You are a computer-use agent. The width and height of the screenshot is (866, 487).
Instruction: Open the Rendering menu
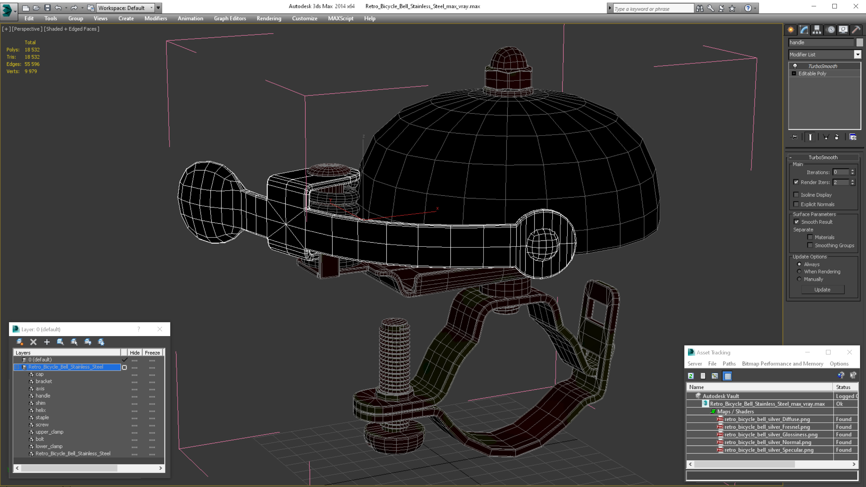pos(269,18)
